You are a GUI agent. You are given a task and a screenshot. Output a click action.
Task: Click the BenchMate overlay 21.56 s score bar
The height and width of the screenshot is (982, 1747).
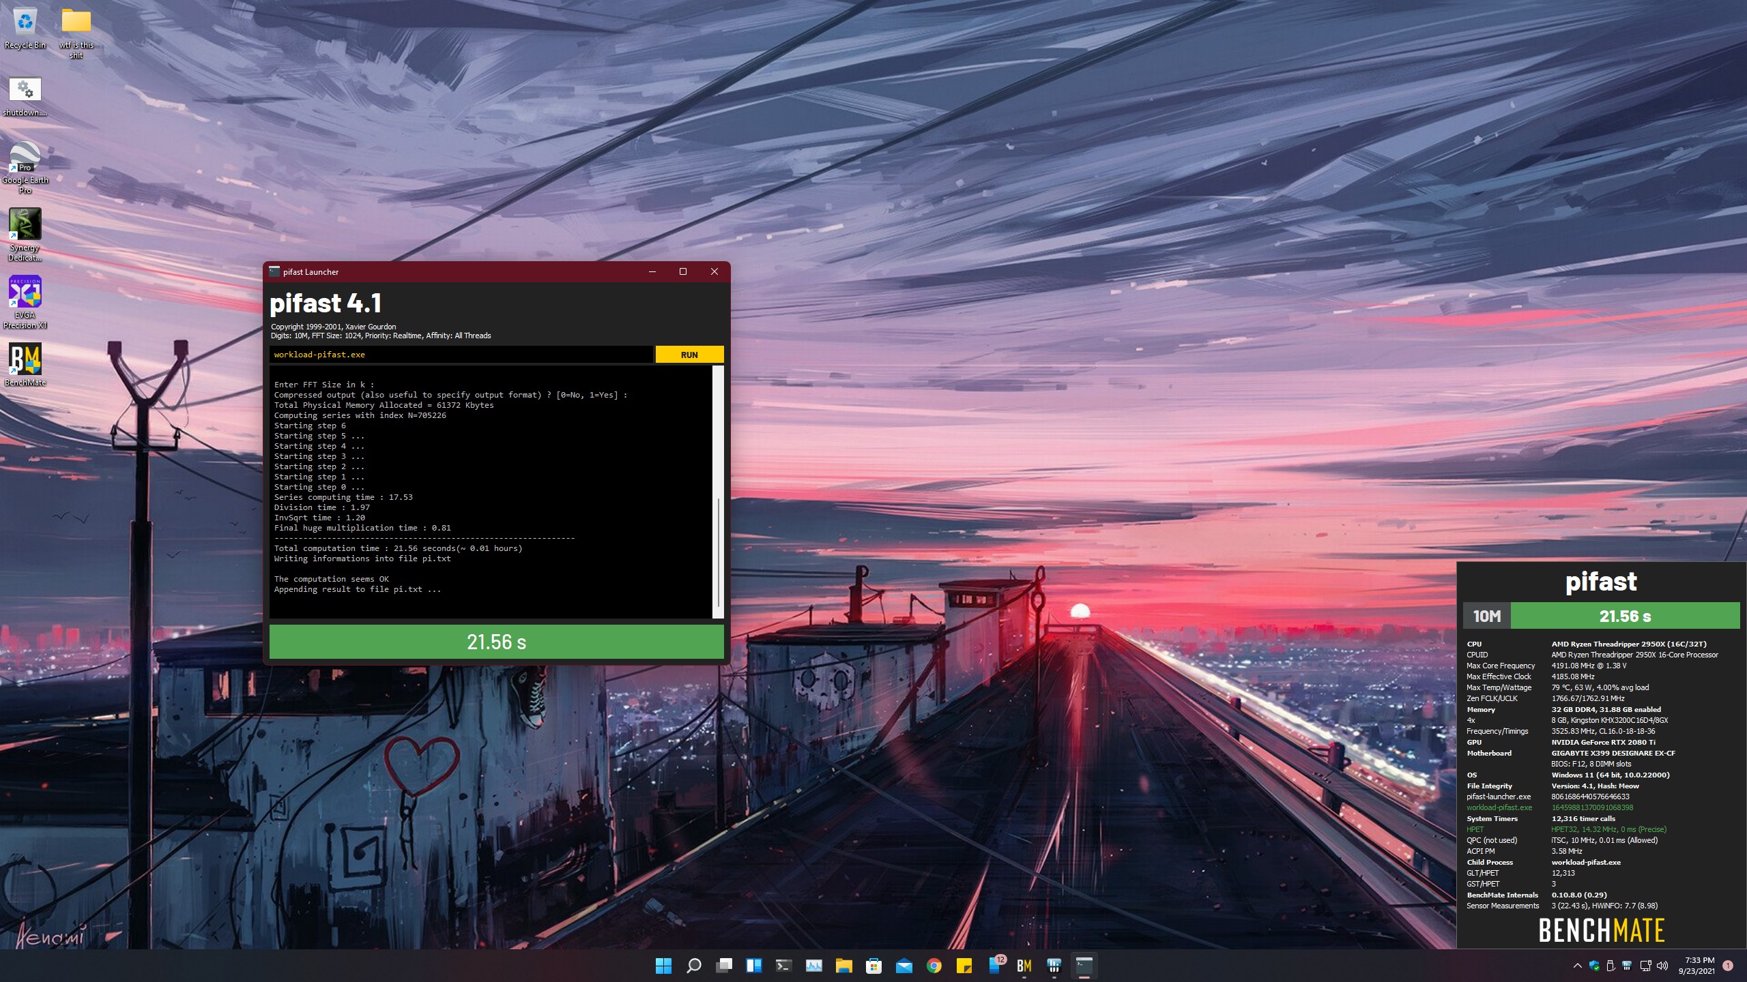(1625, 616)
